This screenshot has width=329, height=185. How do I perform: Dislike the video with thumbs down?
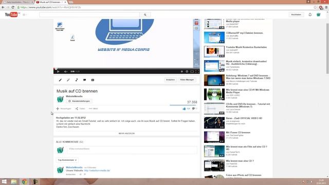coord(194,108)
